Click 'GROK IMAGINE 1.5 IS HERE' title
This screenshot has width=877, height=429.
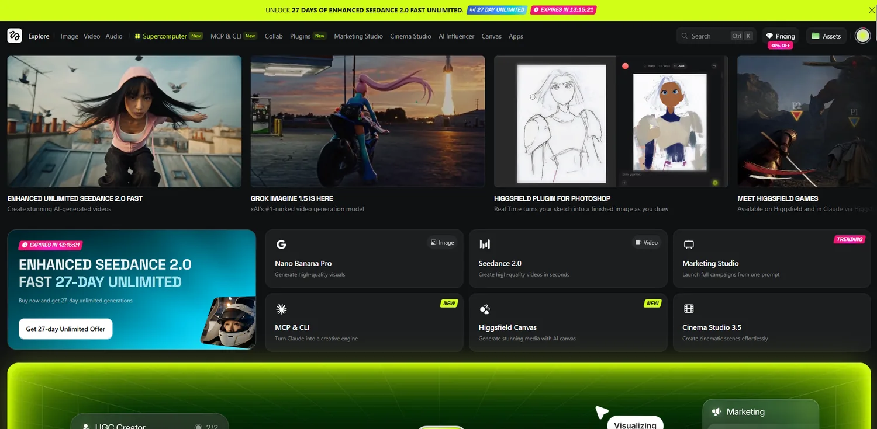pos(292,198)
